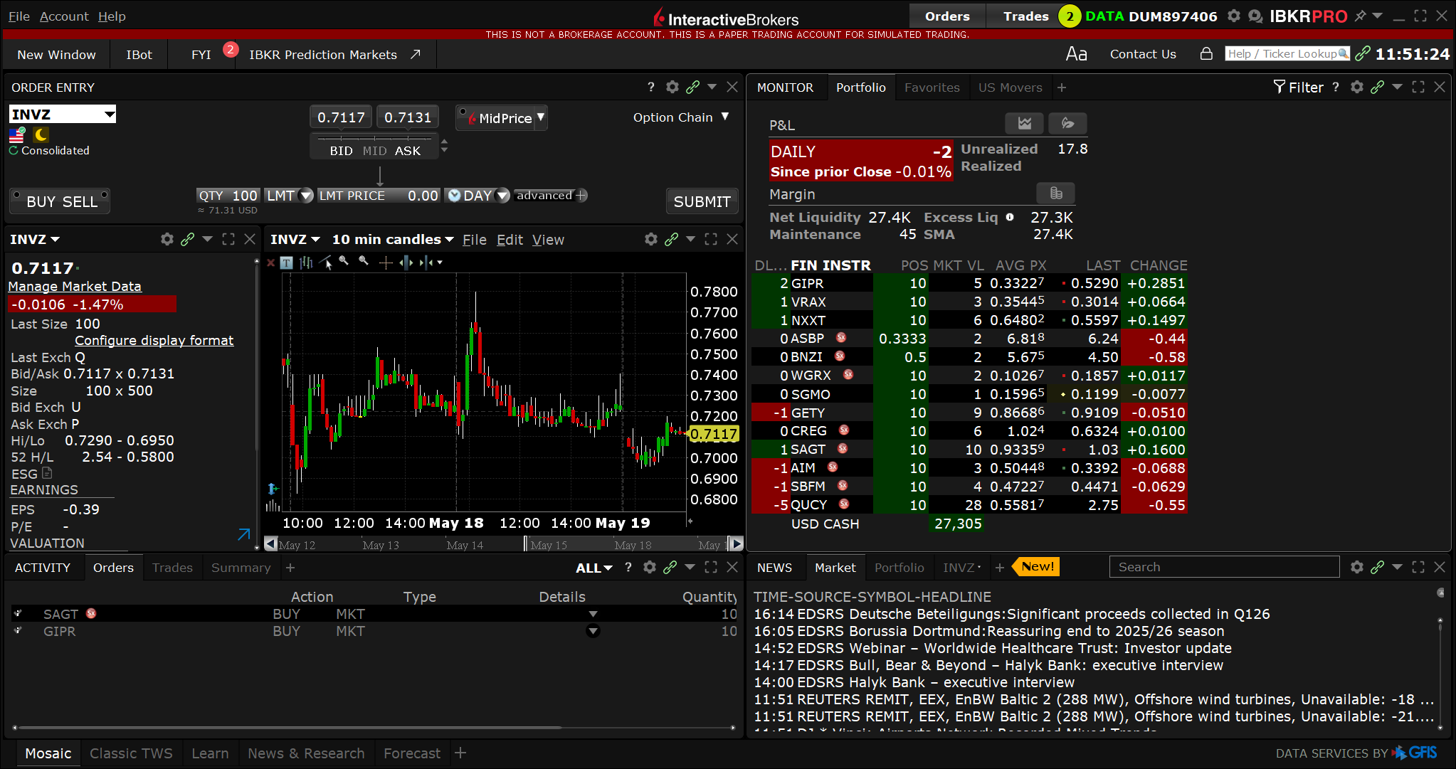Open the 10 min candles timeframe dropdown
This screenshot has width=1456, height=769.
(393, 239)
